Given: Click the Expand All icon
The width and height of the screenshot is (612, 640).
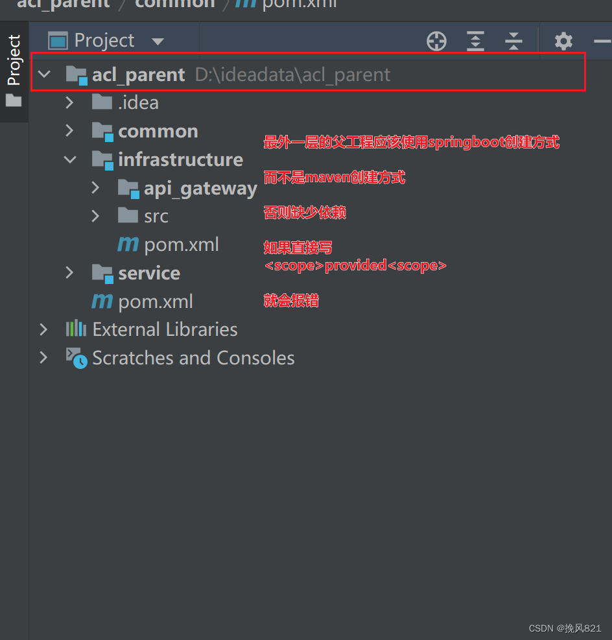Looking at the screenshot, I should pyautogui.click(x=475, y=41).
